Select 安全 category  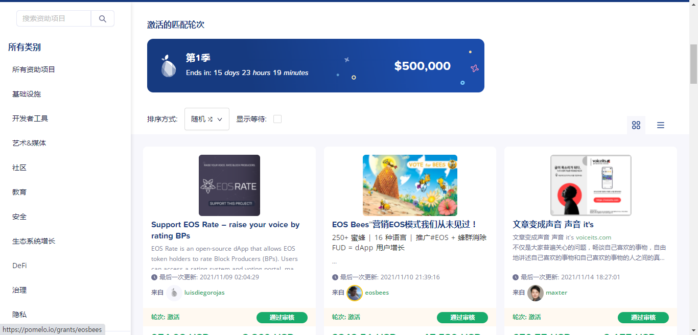point(19,217)
